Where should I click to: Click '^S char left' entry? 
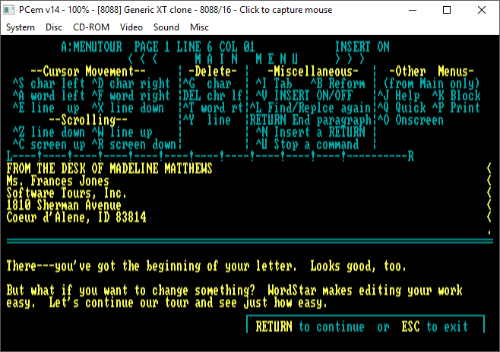[x=49, y=84]
